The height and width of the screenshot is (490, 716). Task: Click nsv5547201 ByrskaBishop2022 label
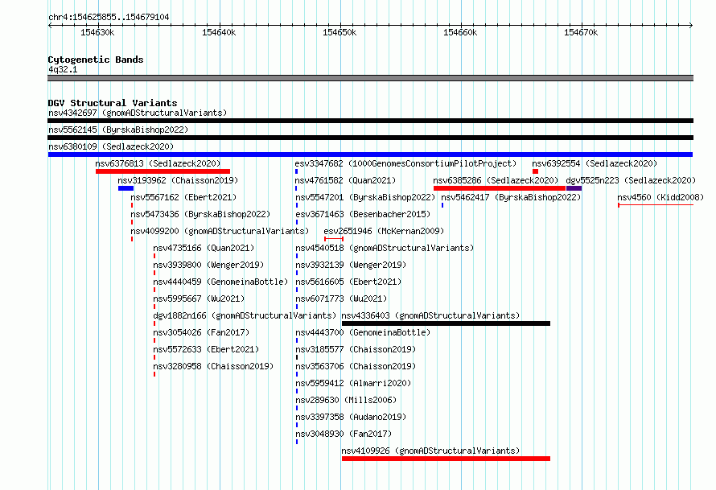[365, 197]
